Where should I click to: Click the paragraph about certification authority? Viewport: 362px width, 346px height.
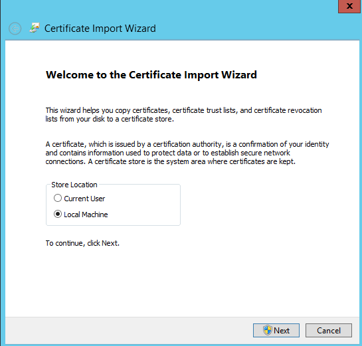(x=187, y=153)
